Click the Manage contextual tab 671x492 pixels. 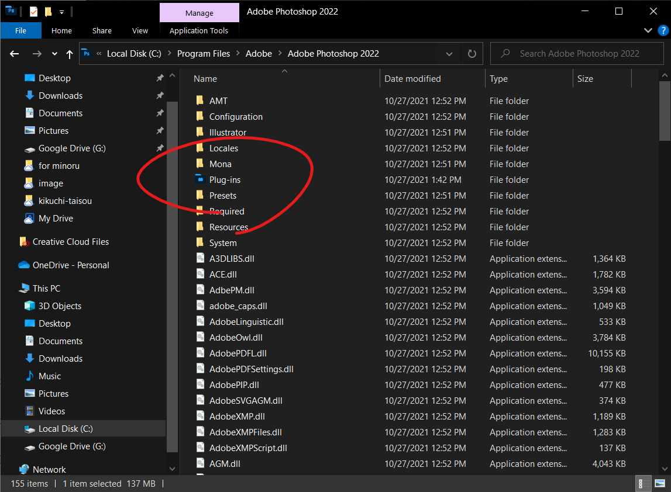[x=199, y=13]
